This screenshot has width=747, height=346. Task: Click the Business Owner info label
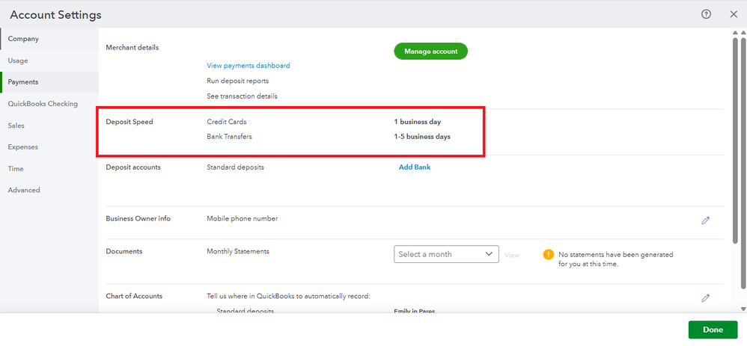coord(138,218)
